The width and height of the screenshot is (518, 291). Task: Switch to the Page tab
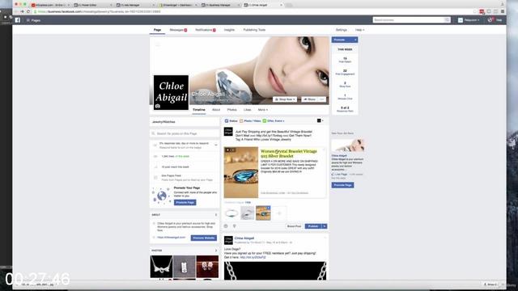coord(157,30)
